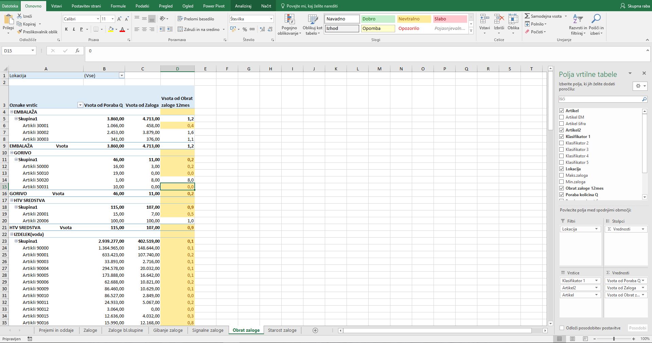Click the pivot field search box
Image resolution: width=652 pixels, height=343 pixels.
click(x=600, y=99)
